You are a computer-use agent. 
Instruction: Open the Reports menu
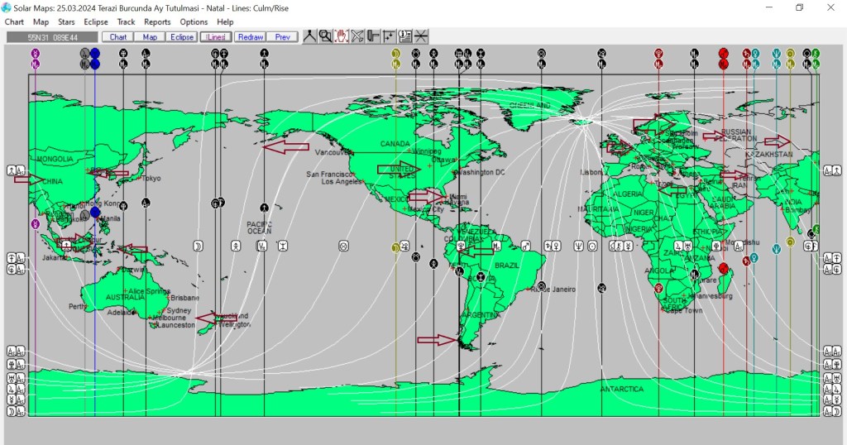[x=157, y=22]
